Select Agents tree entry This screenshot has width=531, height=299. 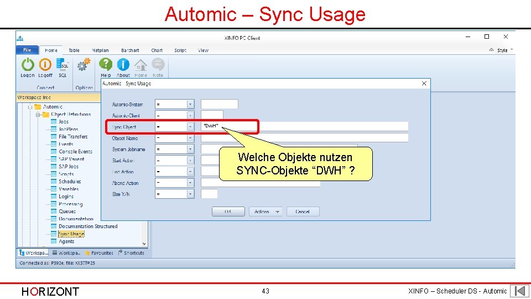point(66,241)
